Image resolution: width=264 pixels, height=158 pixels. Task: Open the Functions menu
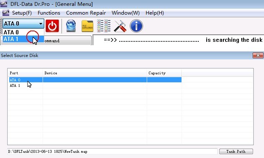(x=49, y=13)
